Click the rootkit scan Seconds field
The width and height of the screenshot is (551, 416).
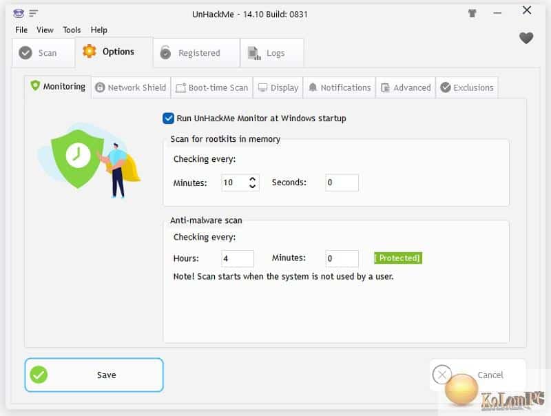pos(342,183)
